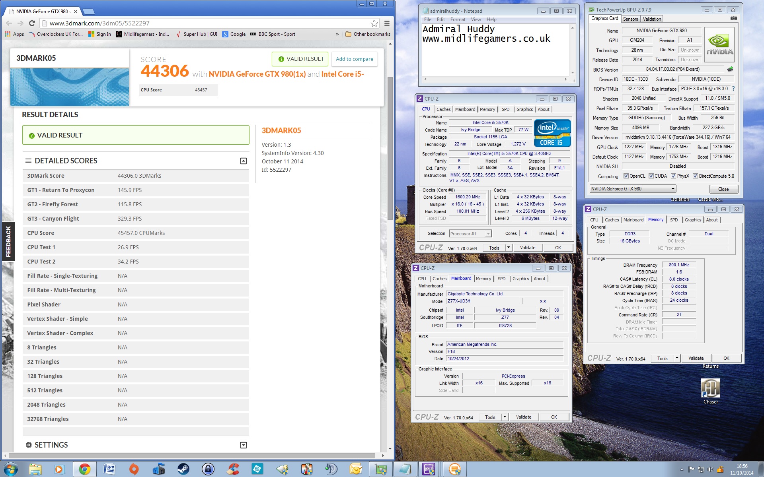Open the Feedback side tab on 3DMark page
Screen dimensions: 764x477
coord(8,241)
